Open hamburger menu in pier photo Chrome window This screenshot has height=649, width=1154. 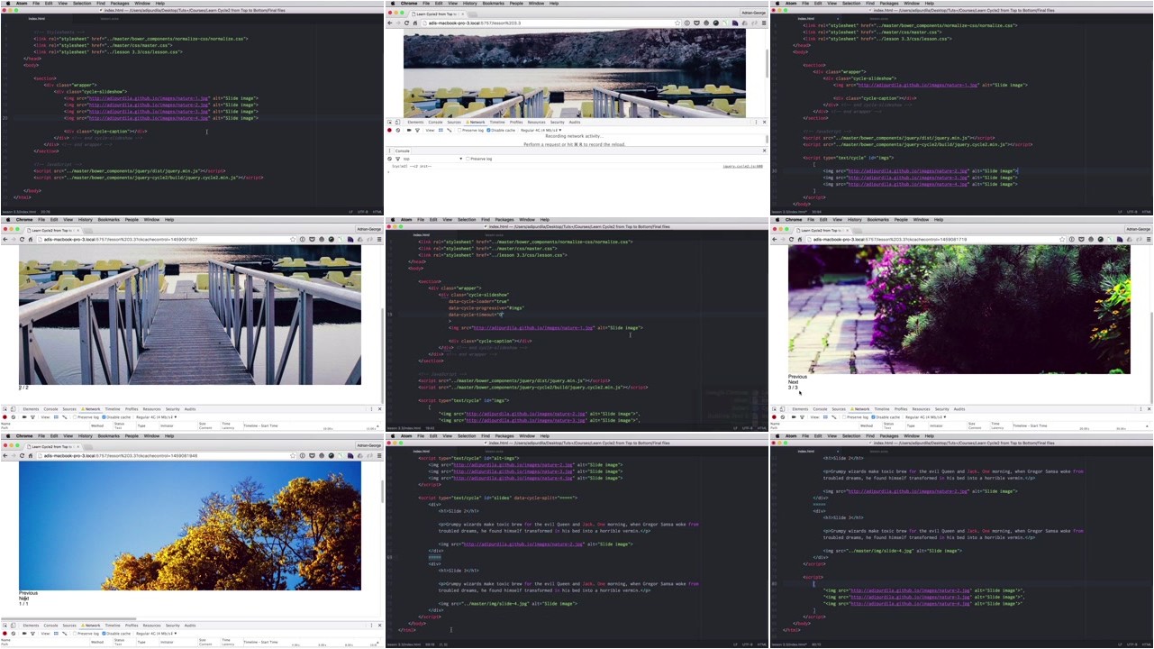click(x=379, y=239)
